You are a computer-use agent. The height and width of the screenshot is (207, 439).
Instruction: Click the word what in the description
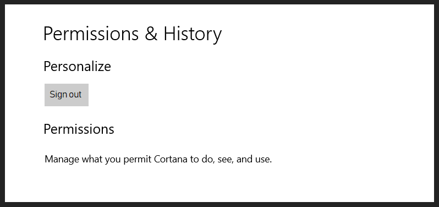pyautogui.click(x=92, y=160)
